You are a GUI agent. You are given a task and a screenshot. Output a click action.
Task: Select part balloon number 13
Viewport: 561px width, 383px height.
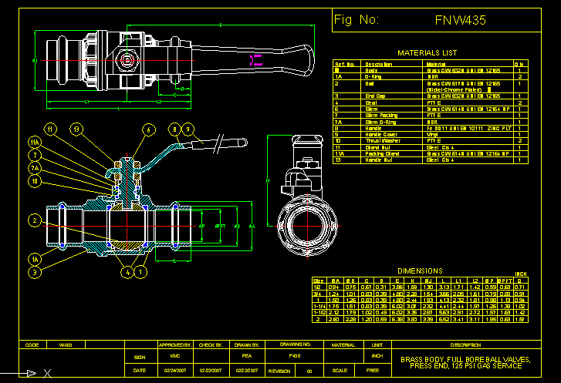pos(76,129)
